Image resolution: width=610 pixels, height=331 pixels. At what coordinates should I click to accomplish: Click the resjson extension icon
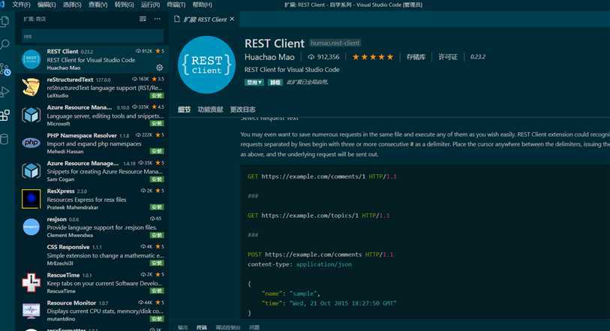pyautogui.click(x=31, y=227)
